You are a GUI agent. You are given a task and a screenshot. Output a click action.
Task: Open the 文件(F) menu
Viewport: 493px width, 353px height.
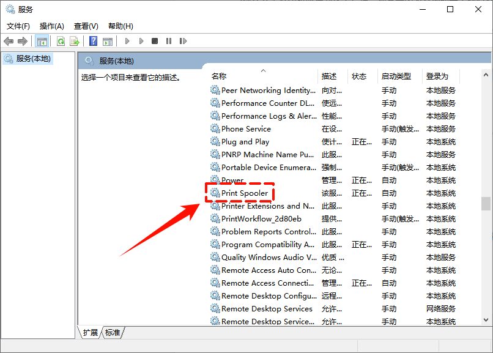click(18, 26)
